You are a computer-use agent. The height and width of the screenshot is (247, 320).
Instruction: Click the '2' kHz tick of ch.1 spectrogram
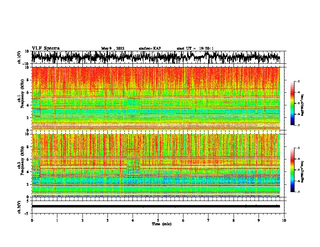(28, 118)
